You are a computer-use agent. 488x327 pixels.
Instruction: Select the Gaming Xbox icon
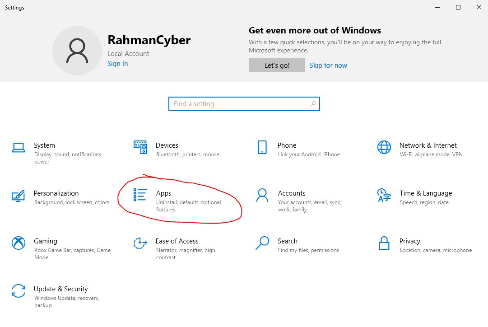19,243
